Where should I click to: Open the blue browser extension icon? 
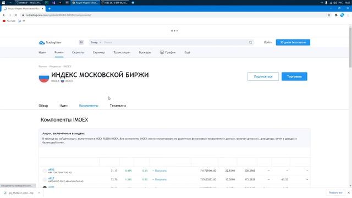pyautogui.click(x=342, y=15)
